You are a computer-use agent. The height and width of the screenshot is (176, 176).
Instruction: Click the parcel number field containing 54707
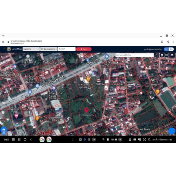click(67, 49)
